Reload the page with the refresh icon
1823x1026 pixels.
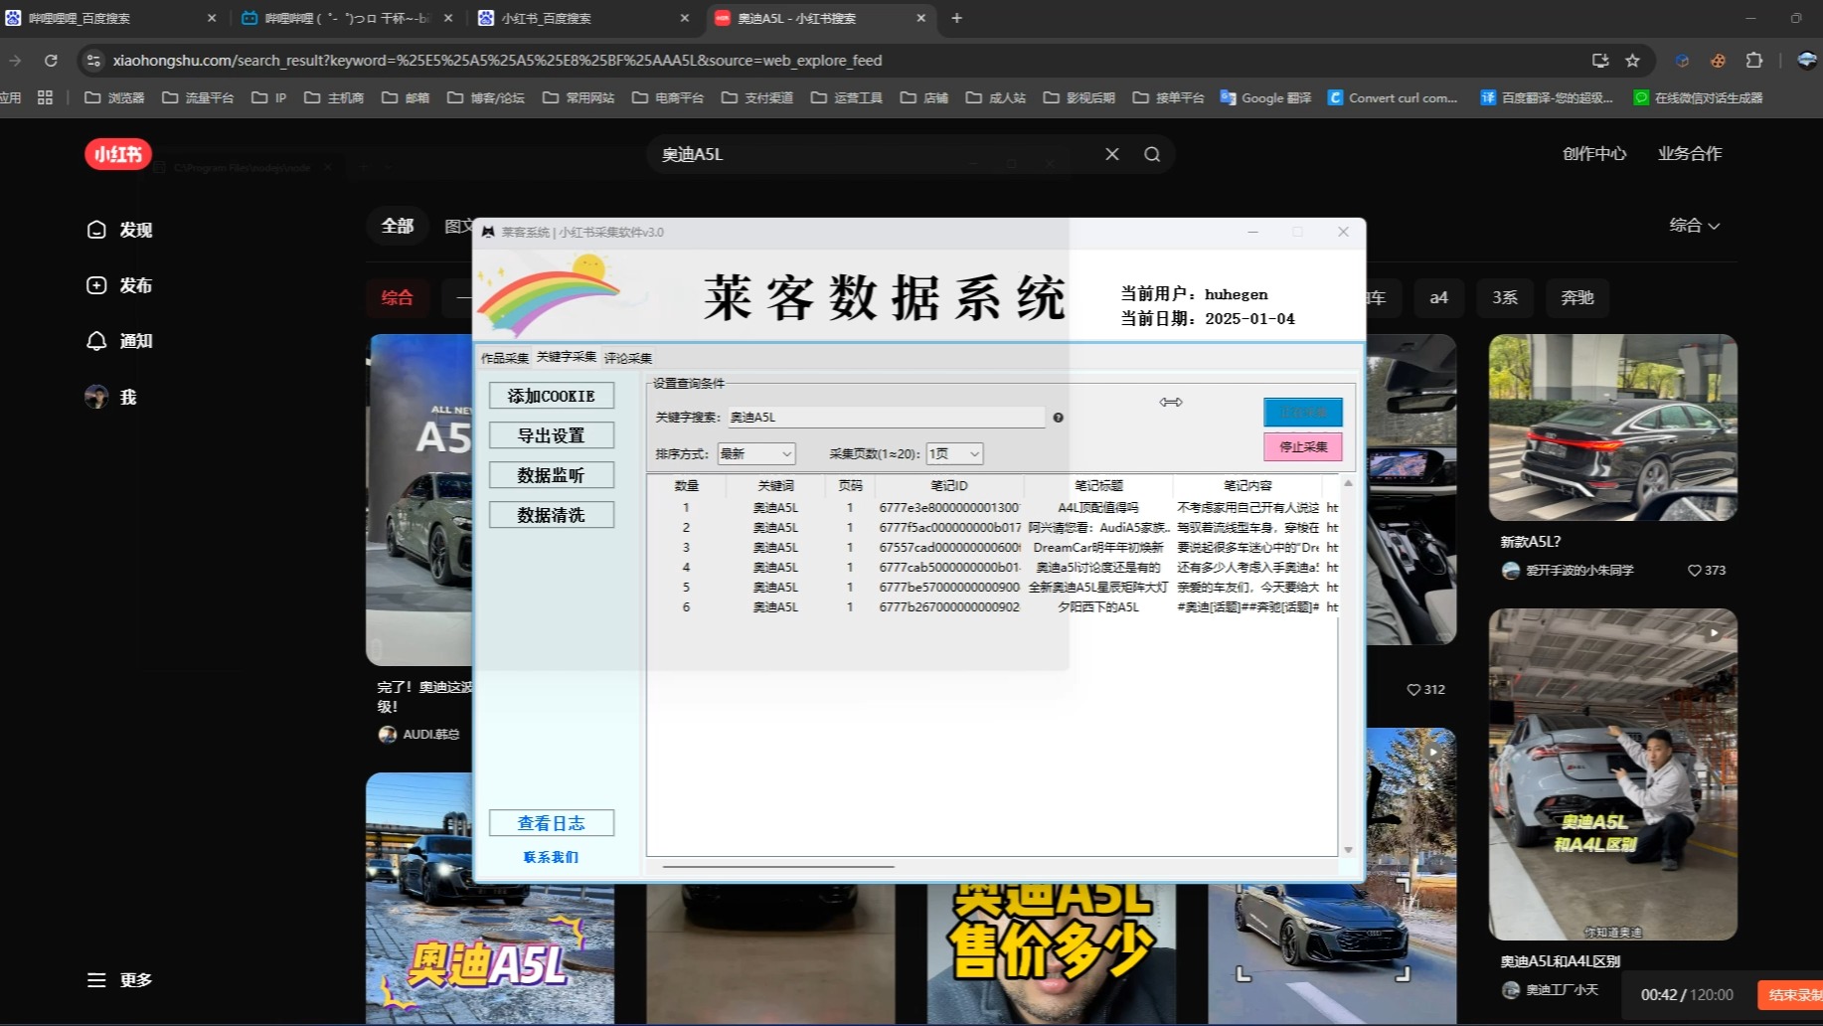(x=51, y=61)
